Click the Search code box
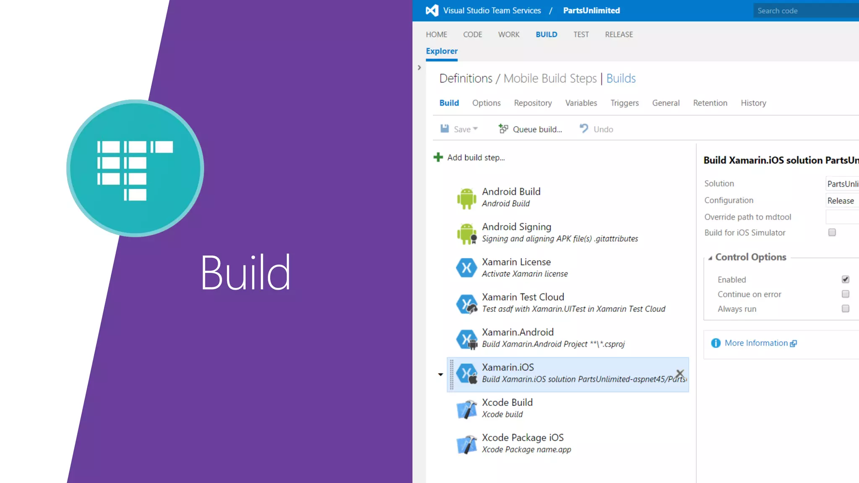 click(x=806, y=11)
